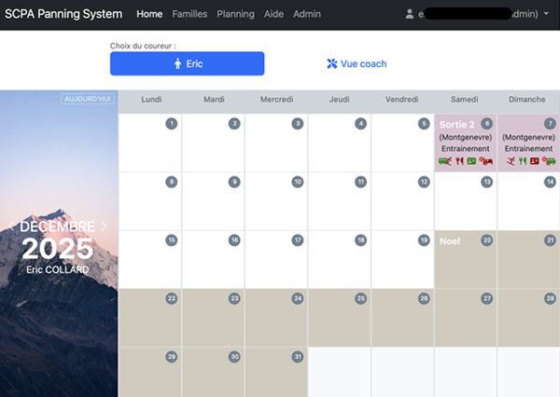Advance to next month with right chevron
This screenshot has height=397, width=560.
point(104,226)
